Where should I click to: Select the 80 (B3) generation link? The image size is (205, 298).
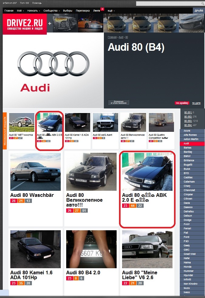pyautogui.click(x=188, y=121)
